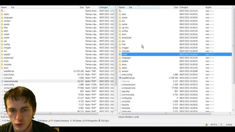Sort left panel by Size column
This screenshot has width=235, height=132.
click(82, 7)
